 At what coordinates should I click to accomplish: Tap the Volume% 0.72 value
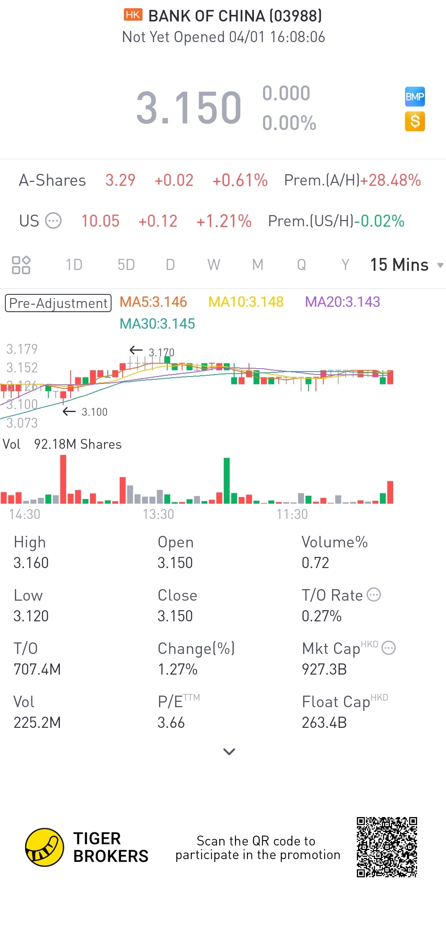tap(316, 563)
